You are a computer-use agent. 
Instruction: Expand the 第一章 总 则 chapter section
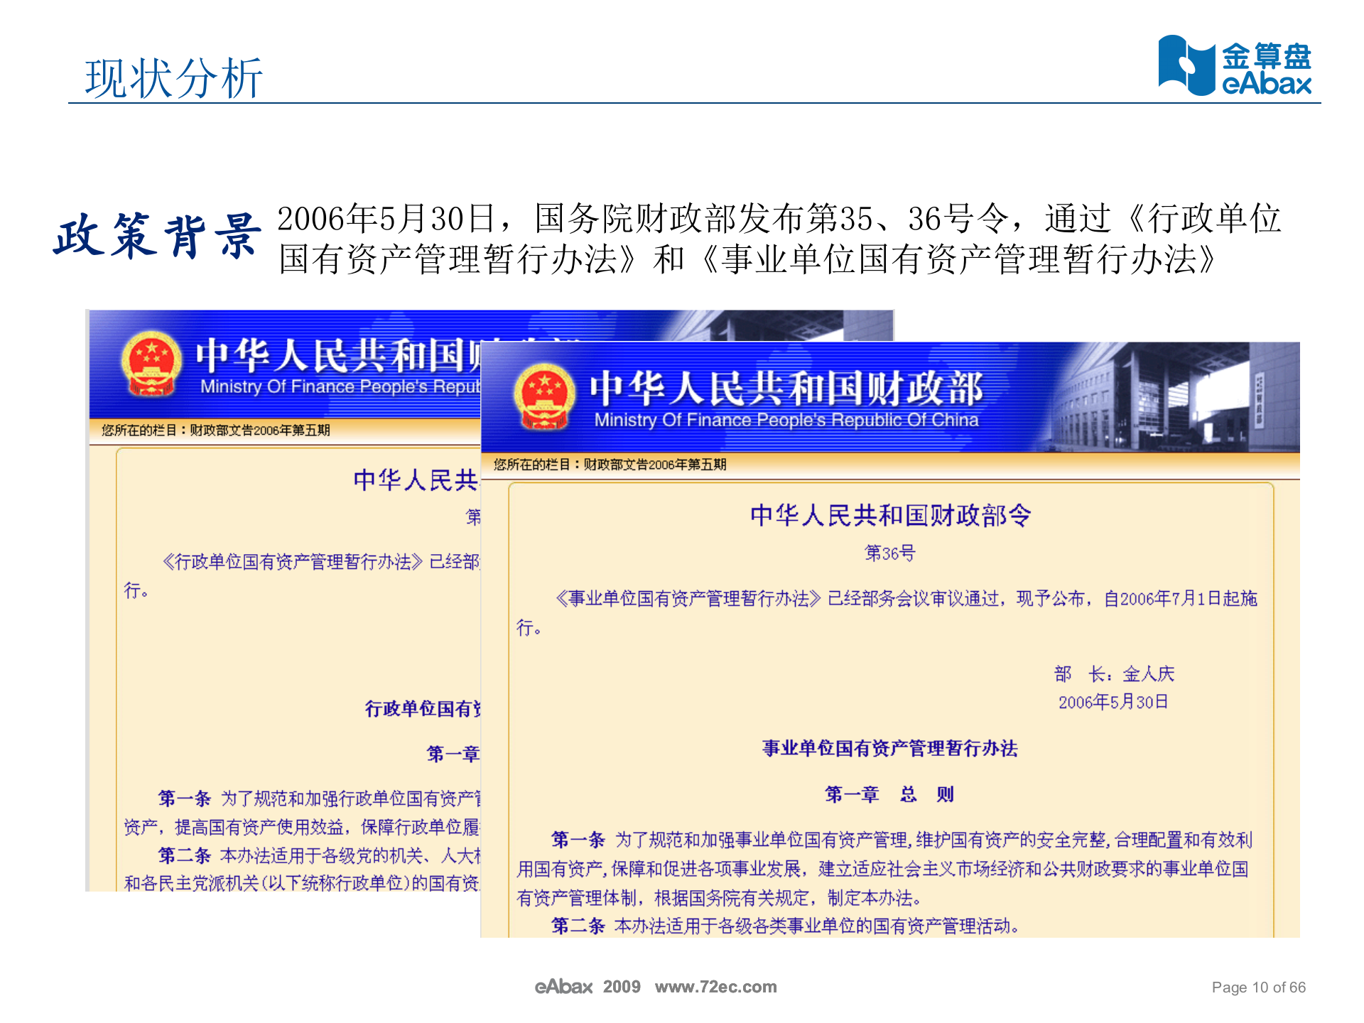[x=892, y=794]
